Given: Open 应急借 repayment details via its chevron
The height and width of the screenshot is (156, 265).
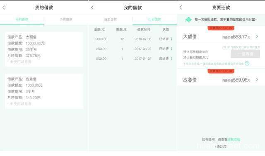Looking at the screenshot, I should click(x=257, y=79).
